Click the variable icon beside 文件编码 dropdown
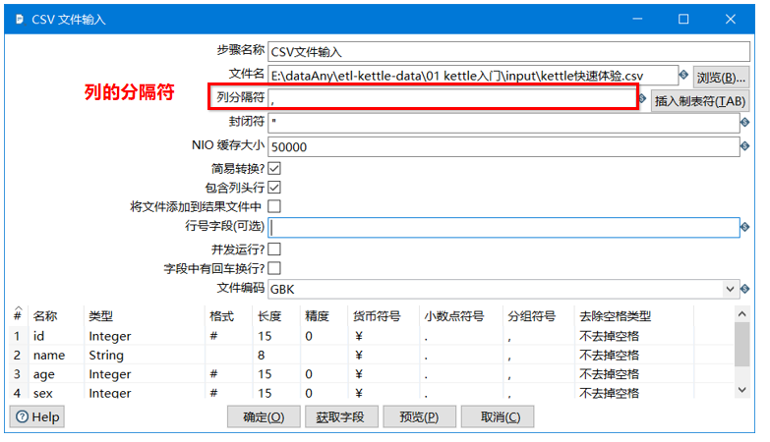This screenshot has height=442, width=770. click(x=745, y=289)
